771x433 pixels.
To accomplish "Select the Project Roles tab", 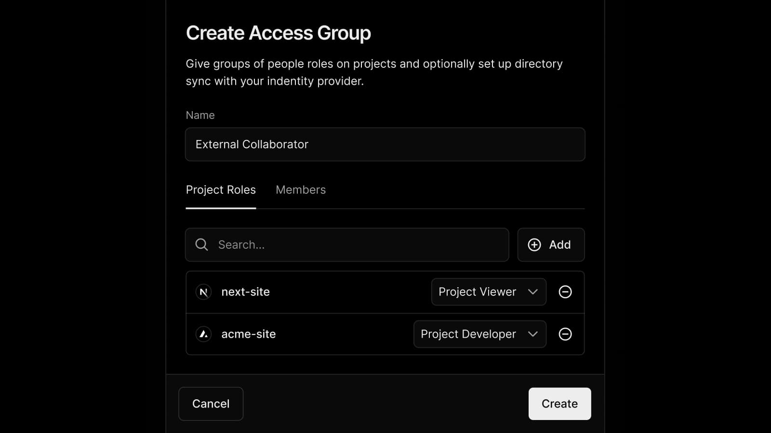I will pos(221,190).
